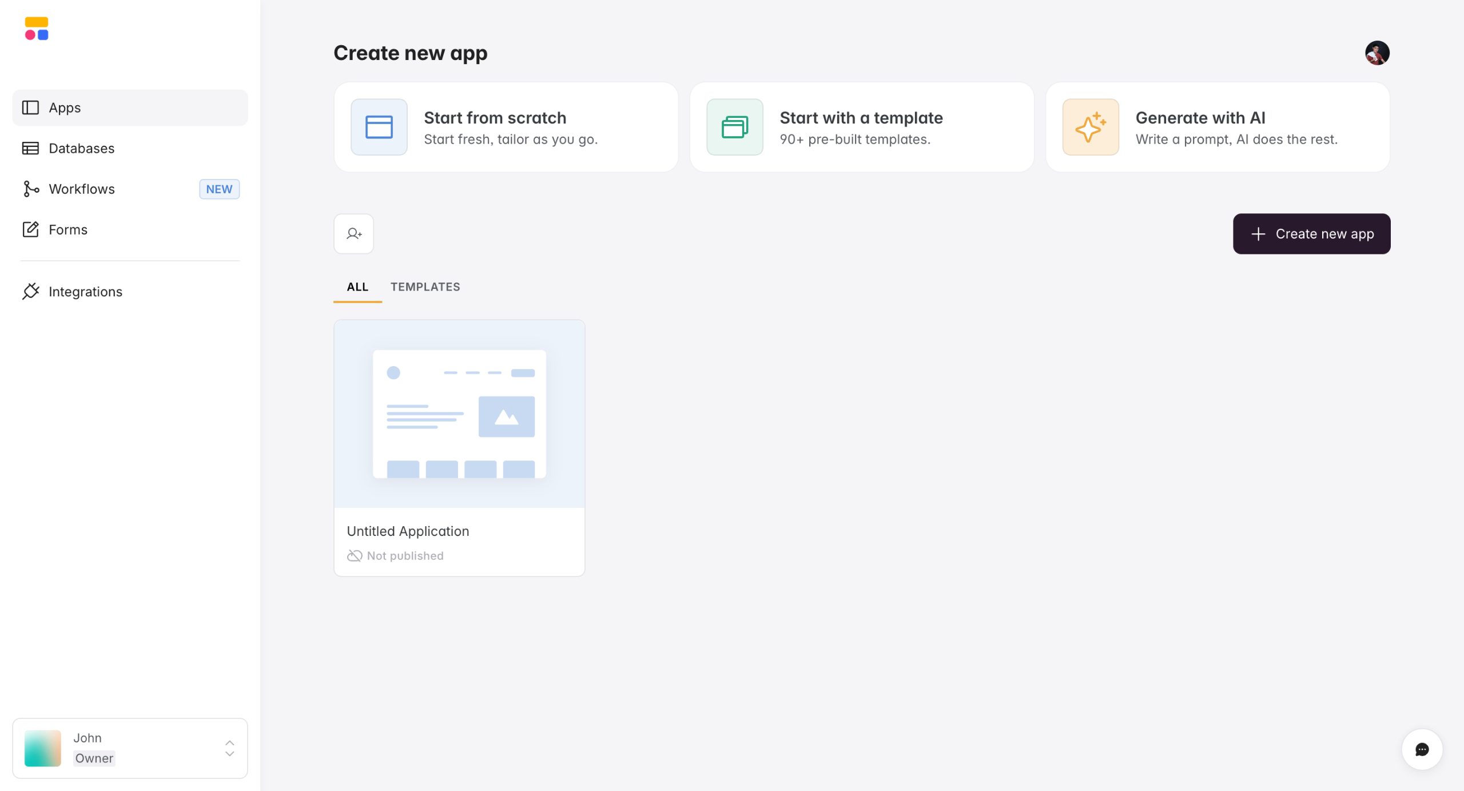The image size is (1464, 791).
Task: Click the Not published cloud icon
Action: pos(355,556)
